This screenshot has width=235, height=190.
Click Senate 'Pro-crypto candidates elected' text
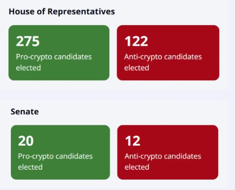[x=55, y=162]
